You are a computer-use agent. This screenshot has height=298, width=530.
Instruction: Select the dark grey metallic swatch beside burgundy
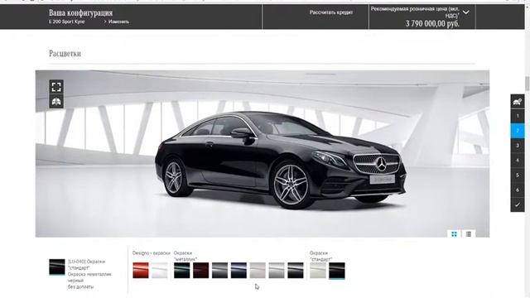click(x=219, y=271)
